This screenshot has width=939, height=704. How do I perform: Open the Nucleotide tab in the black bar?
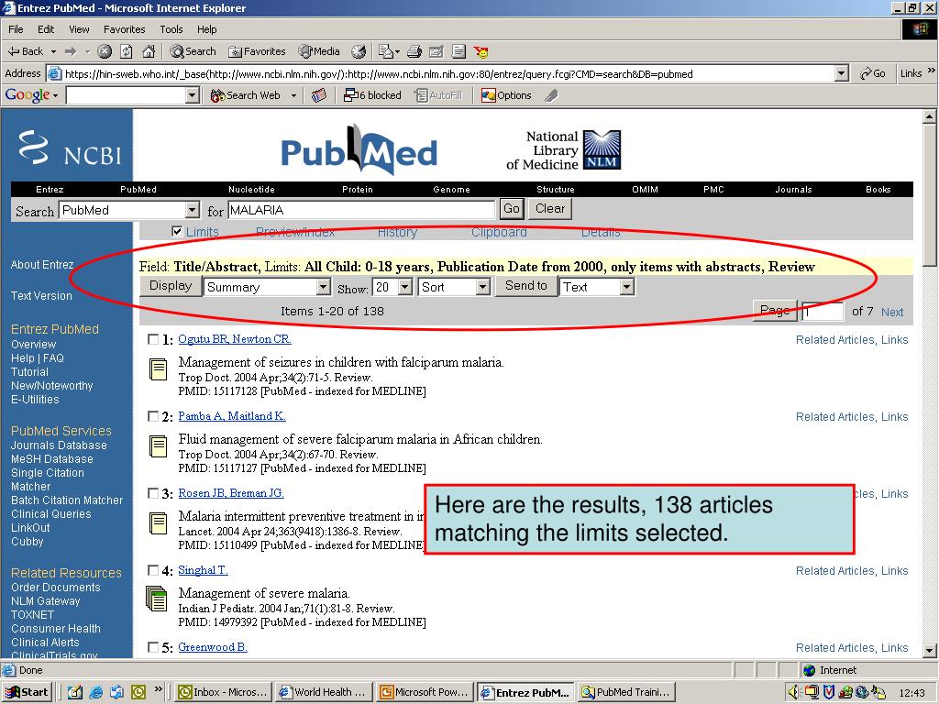251,189
